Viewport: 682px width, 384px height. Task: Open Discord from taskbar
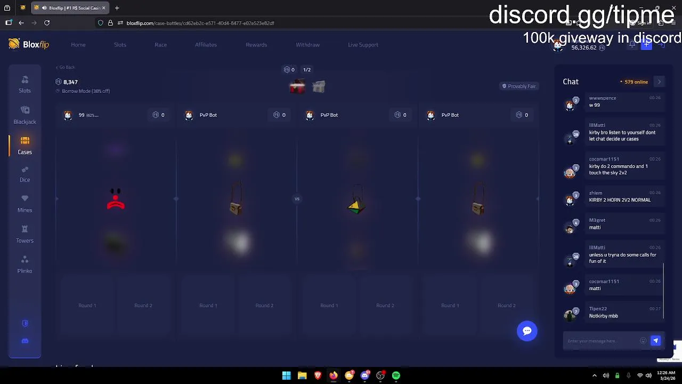(x=364, y=375)
